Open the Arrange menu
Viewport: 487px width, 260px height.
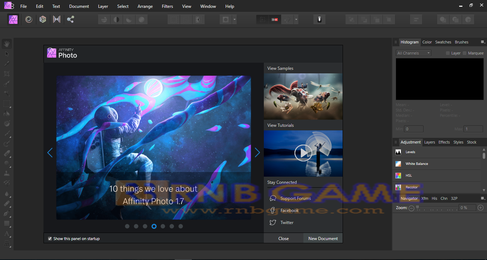point(145,6)
